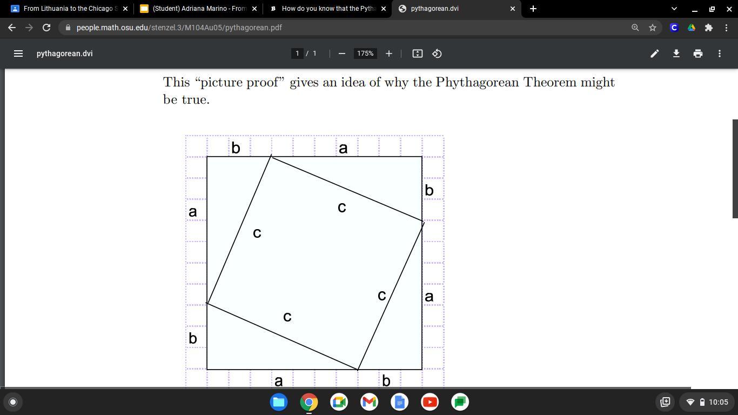Zoom out of the PDF document

pyautogui.click(x=341, y=53)
